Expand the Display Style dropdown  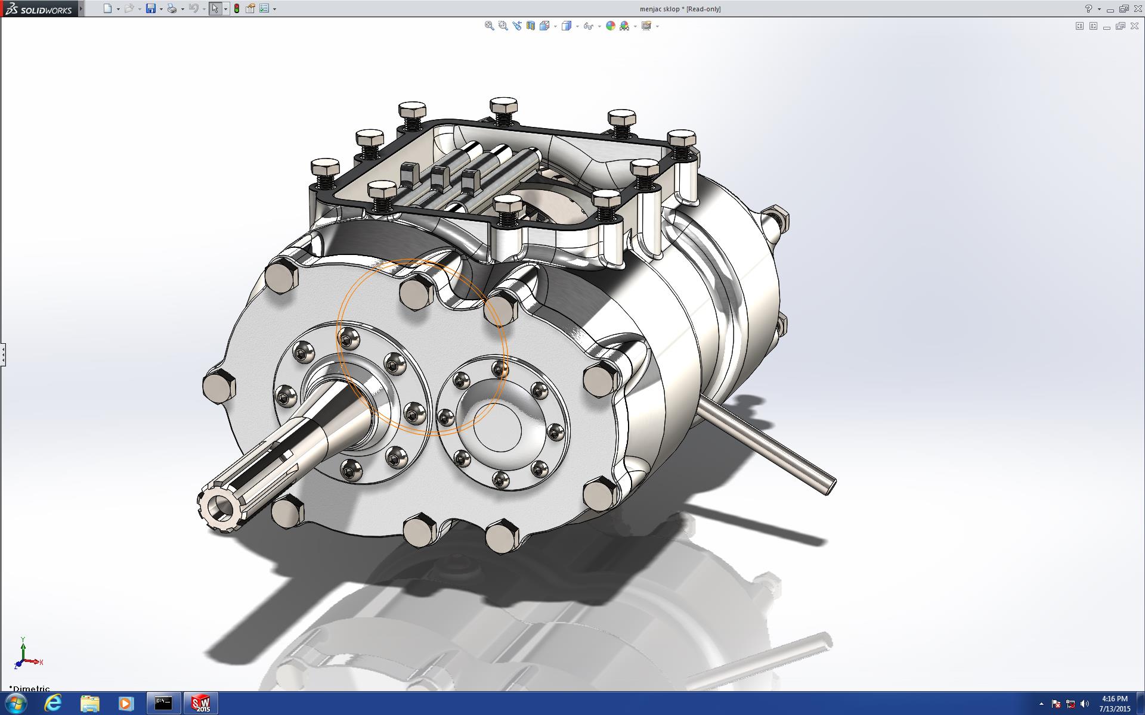coord(577,26)
